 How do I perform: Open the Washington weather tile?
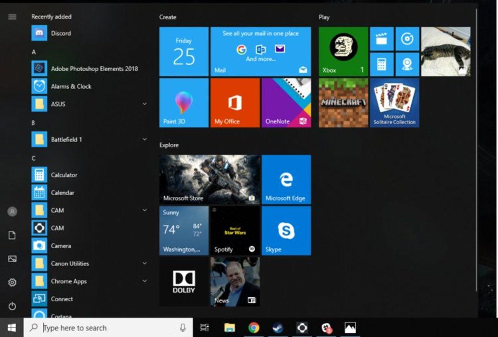[x=183, y=230]
